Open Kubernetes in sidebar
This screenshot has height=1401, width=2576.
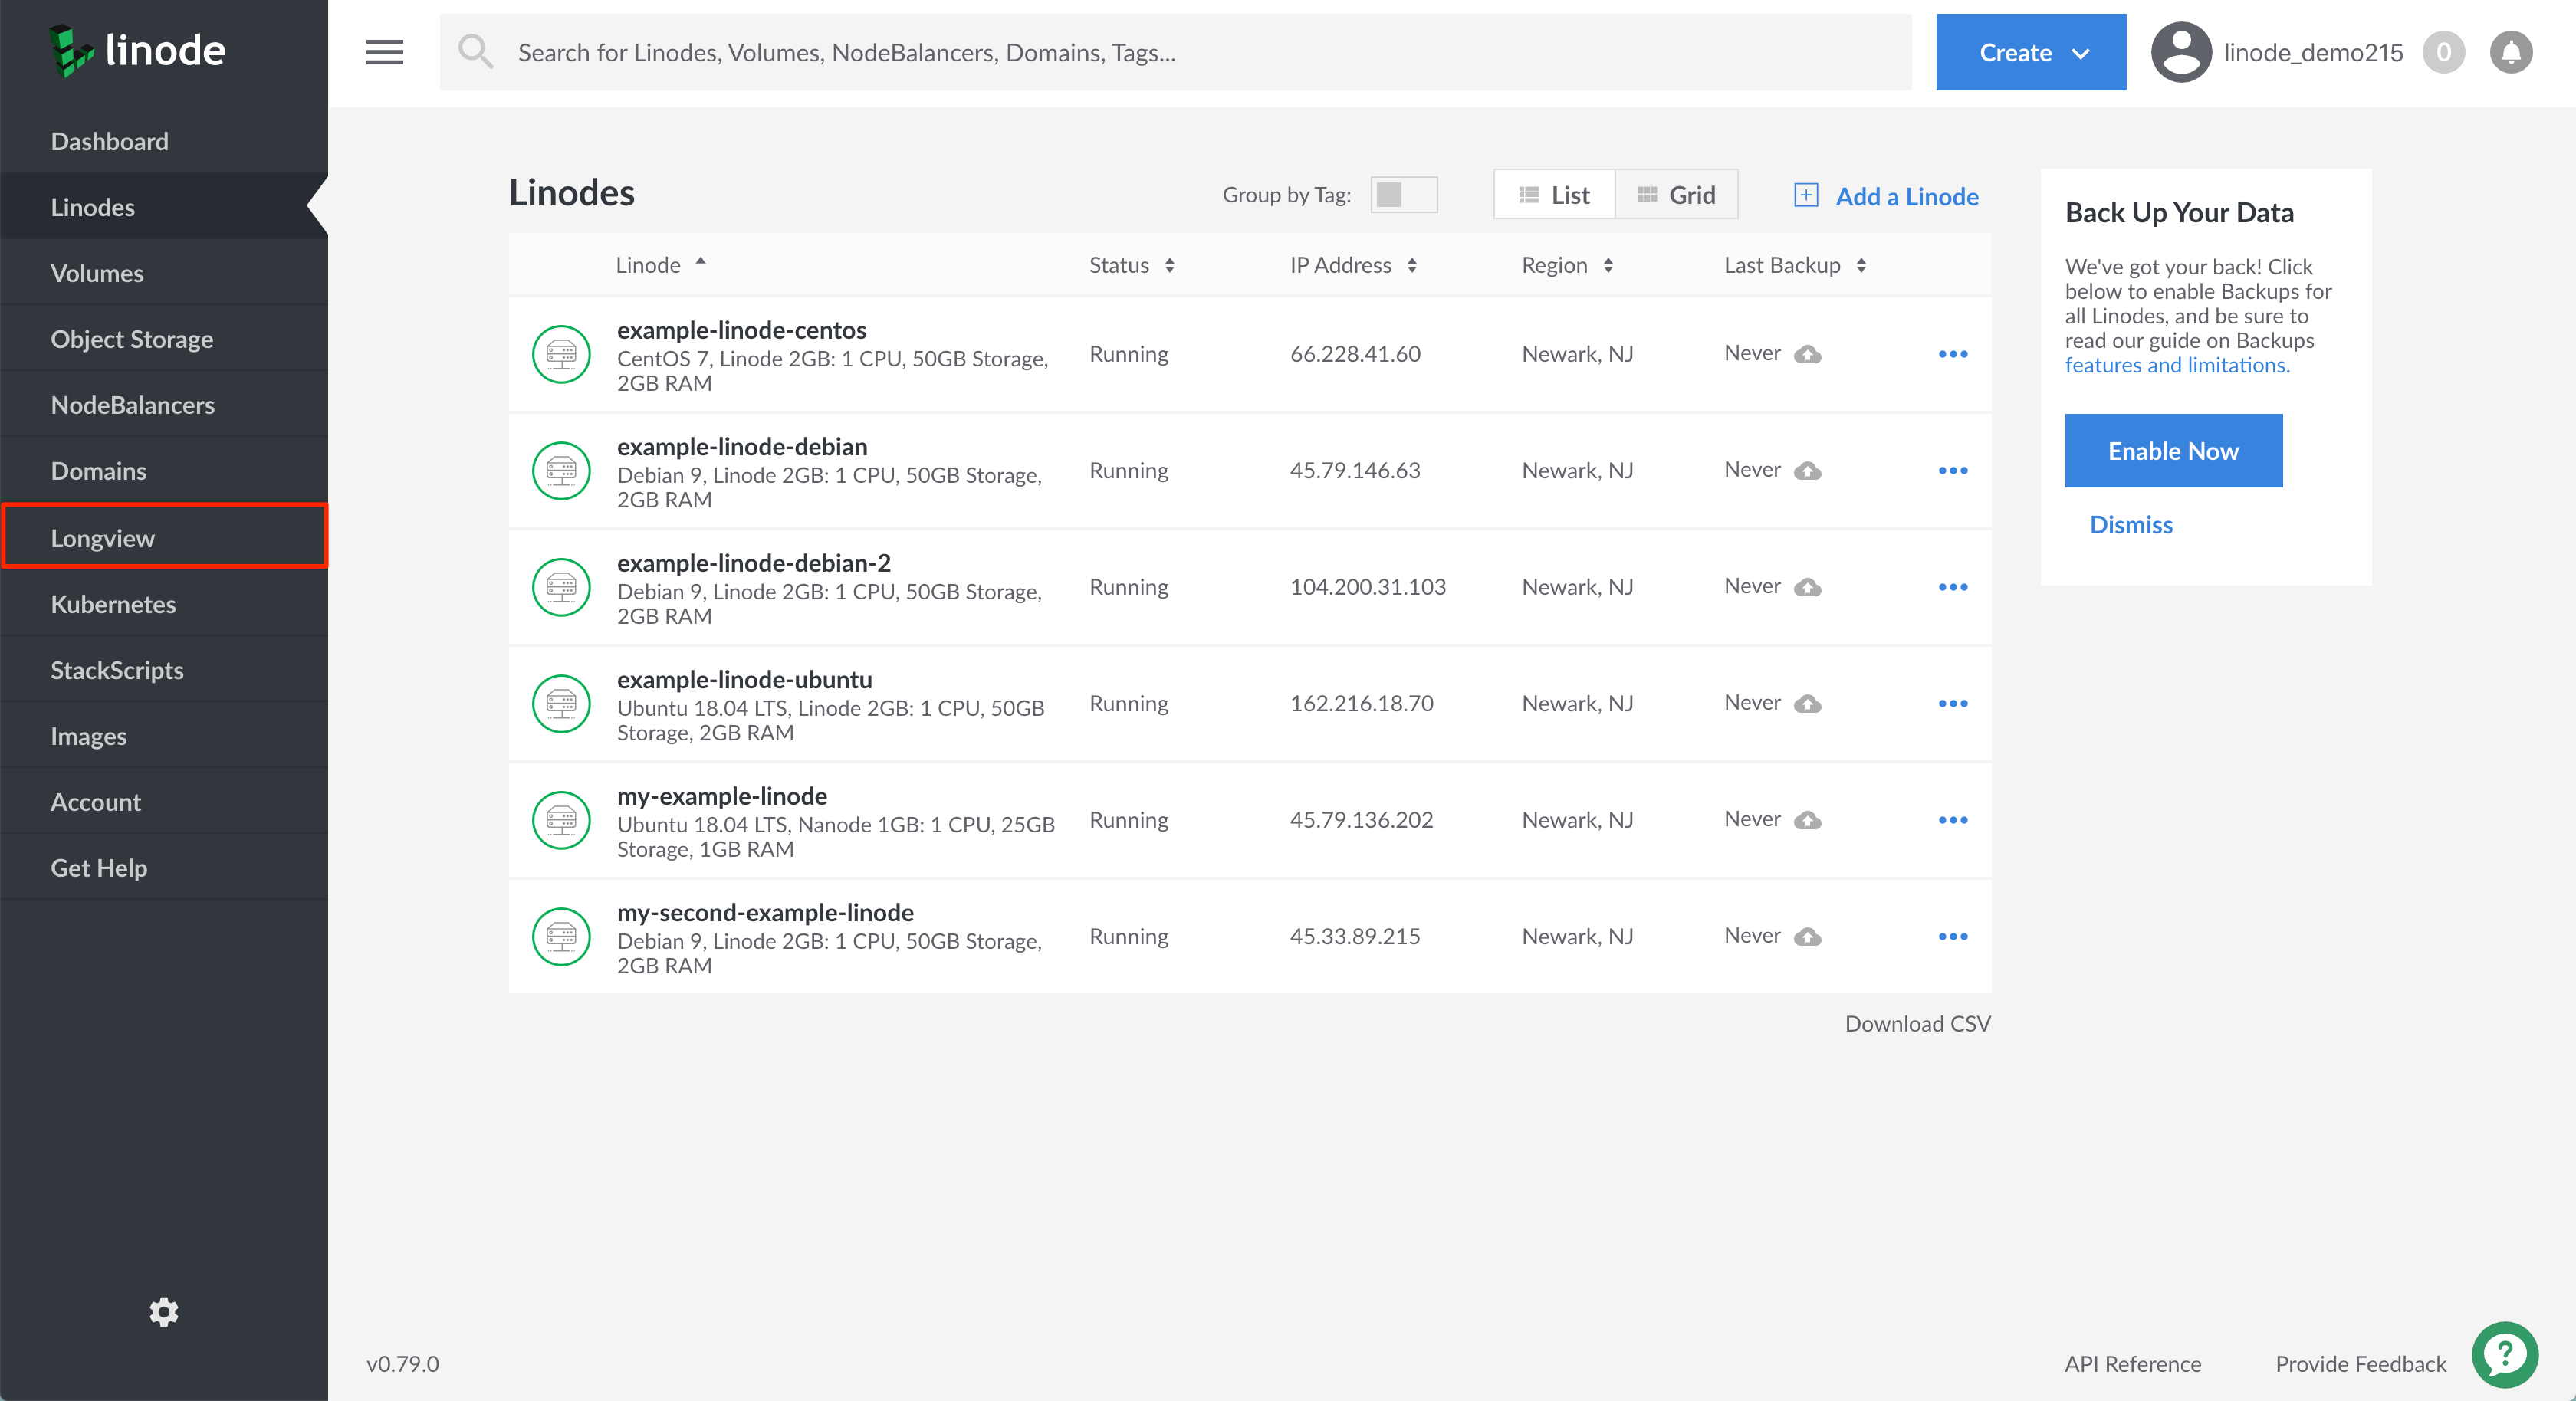[x=164, y=604]
